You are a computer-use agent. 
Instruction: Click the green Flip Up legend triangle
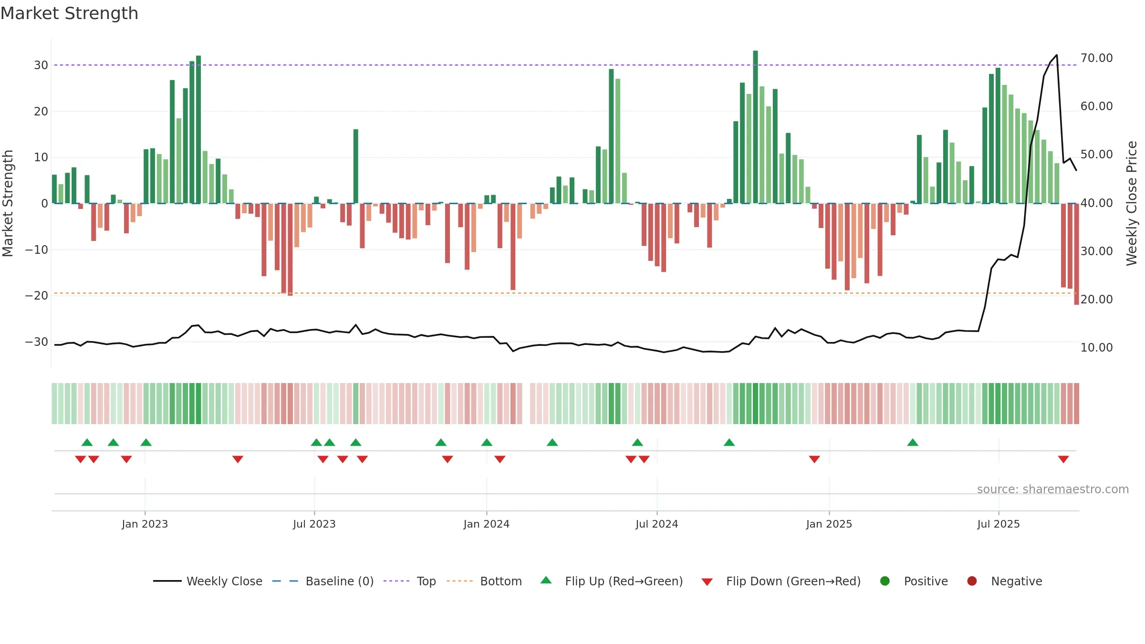(546, 580)
